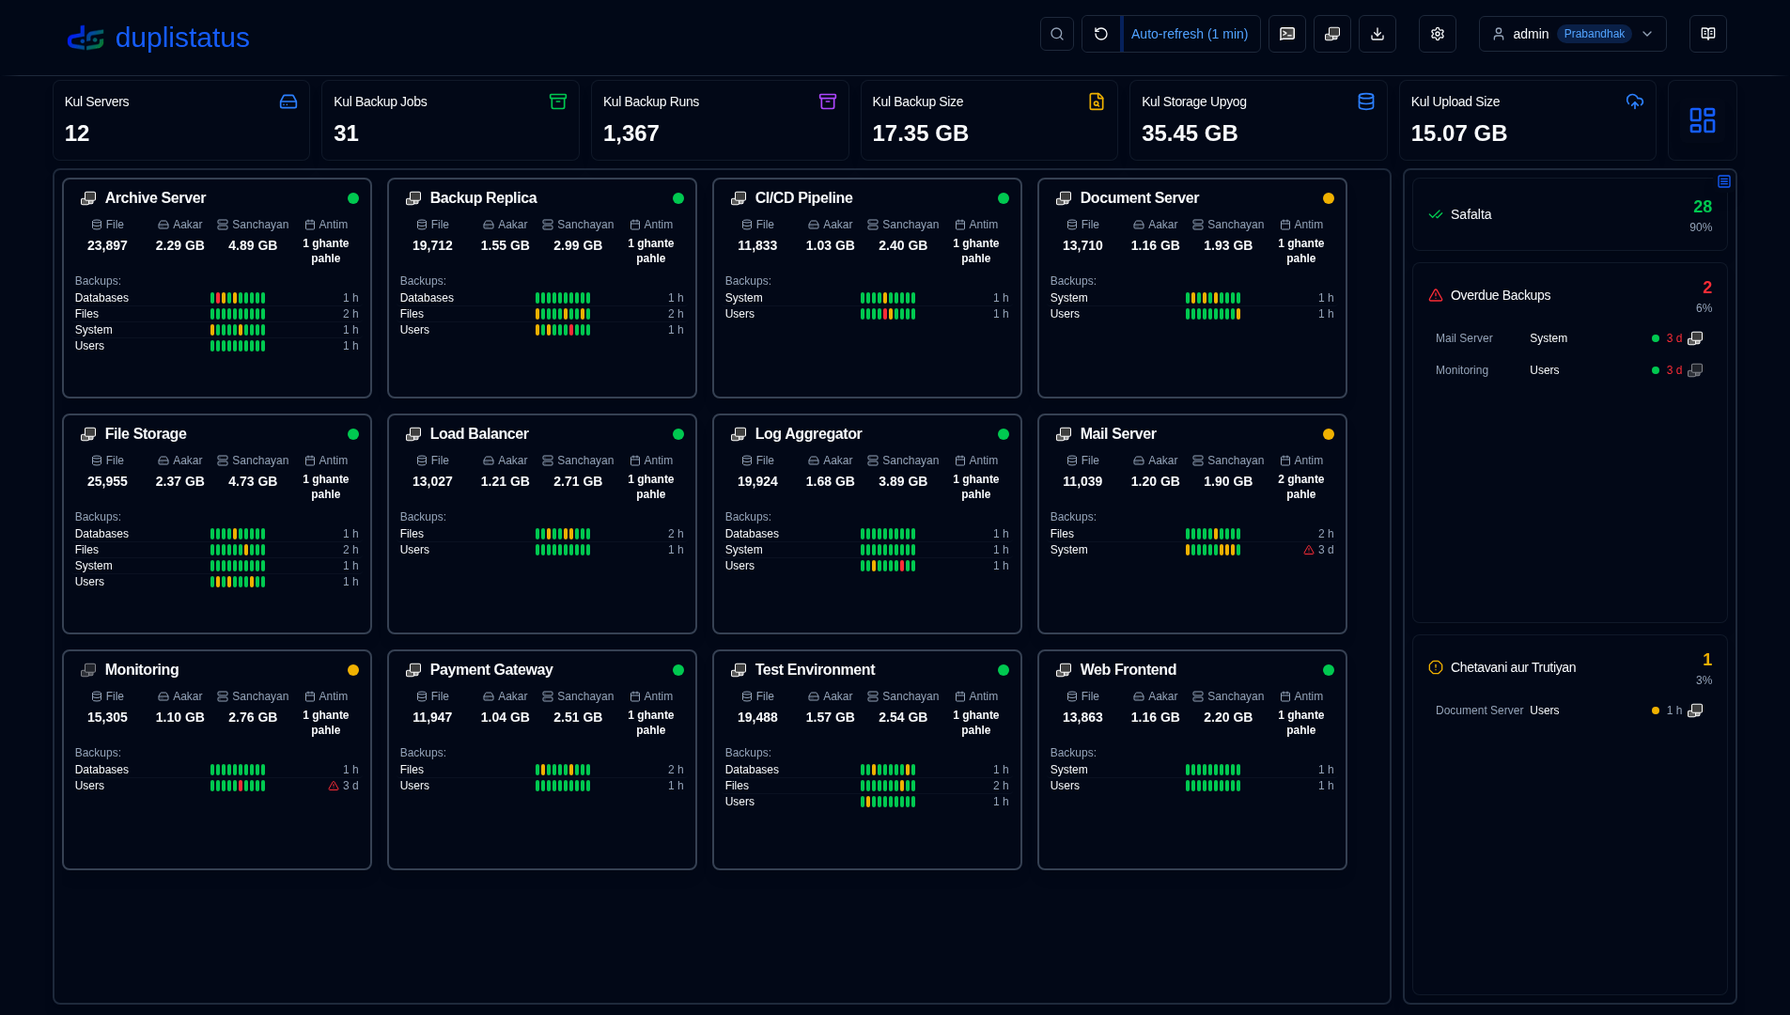Click Monitoring Users overdue warning triangle
This screenshot has height=1015, width=1790.
pos(333,786)
